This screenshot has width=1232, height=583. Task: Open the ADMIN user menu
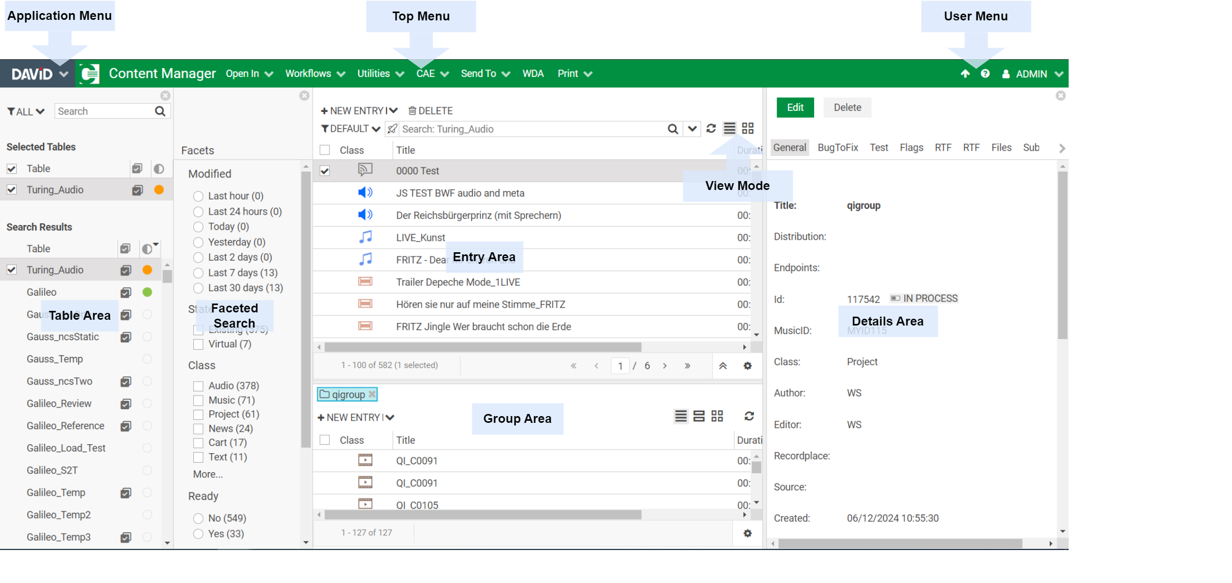[x=1033, y=74]
